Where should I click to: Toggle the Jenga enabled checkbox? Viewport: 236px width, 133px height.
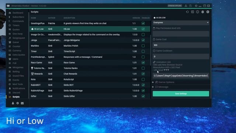143,40
